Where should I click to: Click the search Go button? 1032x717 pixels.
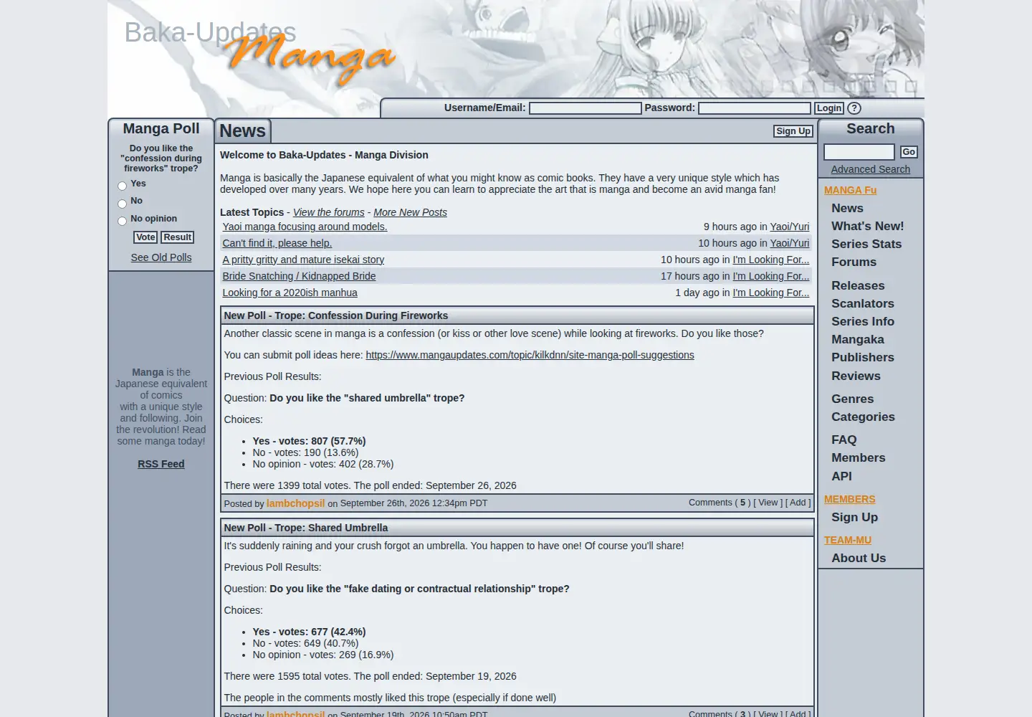(909, 152)
